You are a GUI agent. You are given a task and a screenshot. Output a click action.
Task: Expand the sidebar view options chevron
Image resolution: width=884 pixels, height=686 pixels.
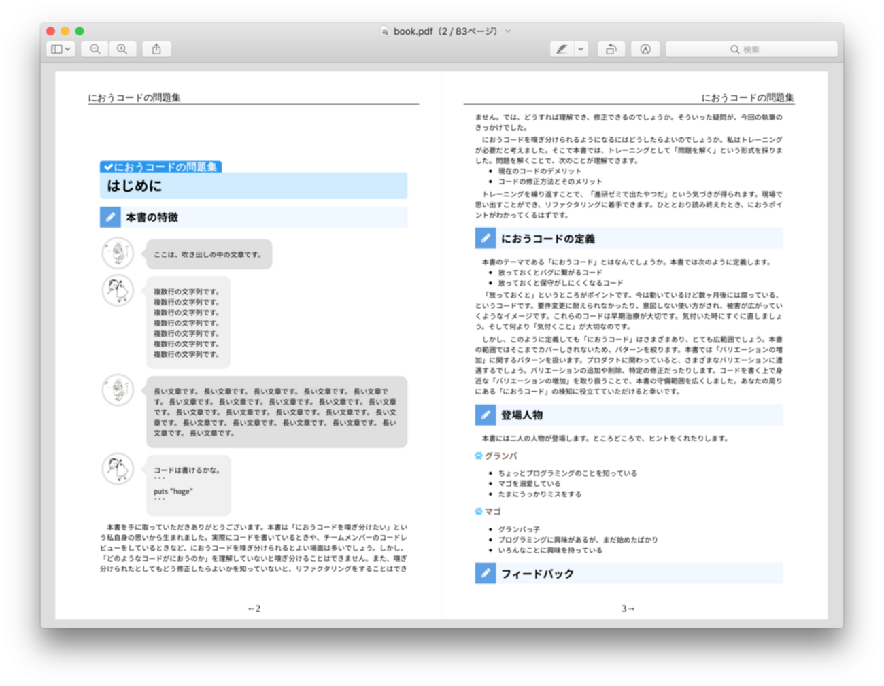67,49
